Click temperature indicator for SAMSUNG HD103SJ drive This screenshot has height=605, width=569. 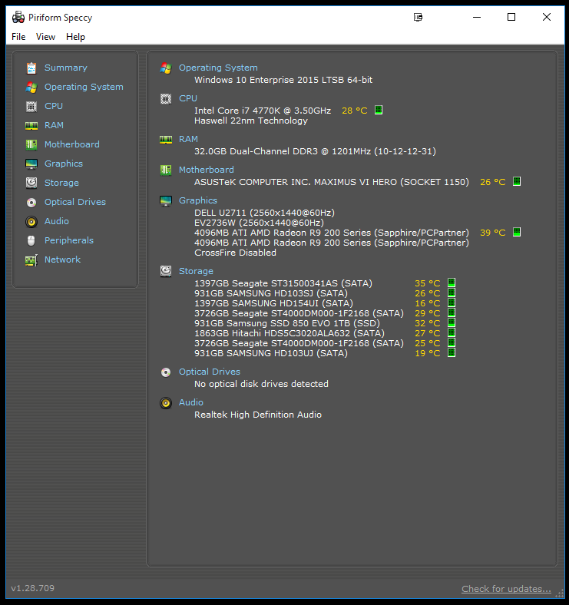tap(452, 293)
